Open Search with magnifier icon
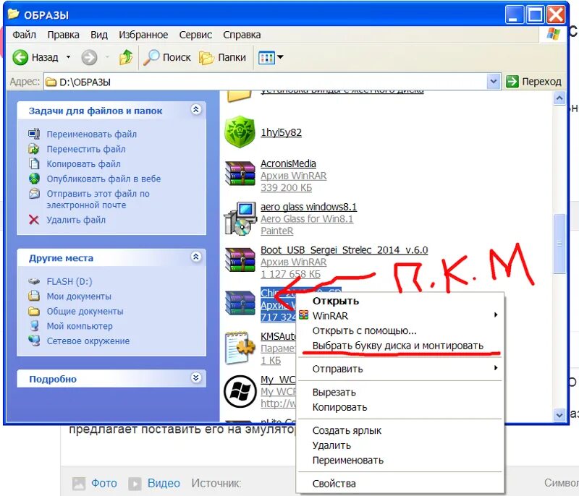The width and height of the screenshot is (579, 496). tap(151, 57)
